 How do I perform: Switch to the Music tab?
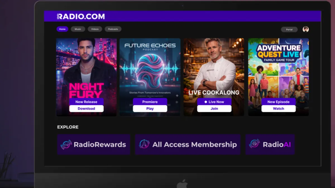(x=78, y=29)
